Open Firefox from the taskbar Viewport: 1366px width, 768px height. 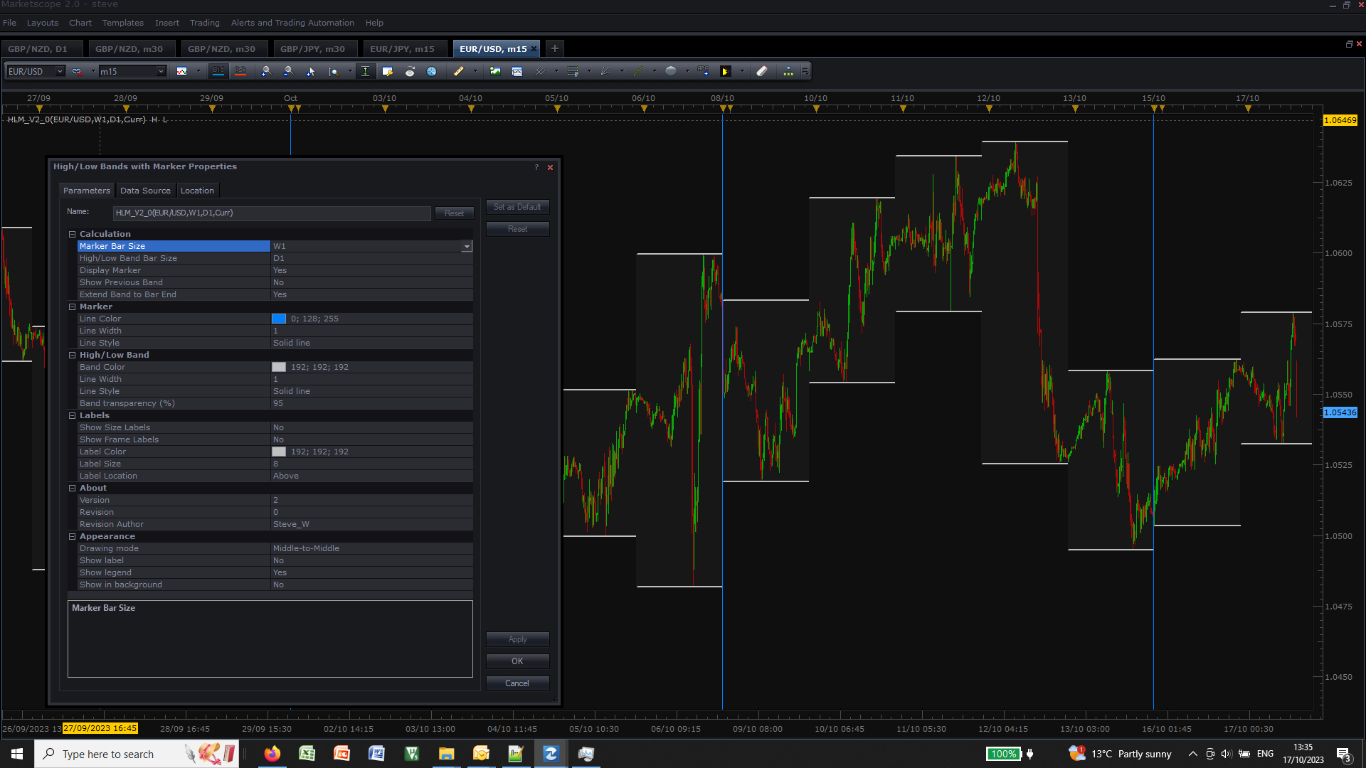[272, 754]
